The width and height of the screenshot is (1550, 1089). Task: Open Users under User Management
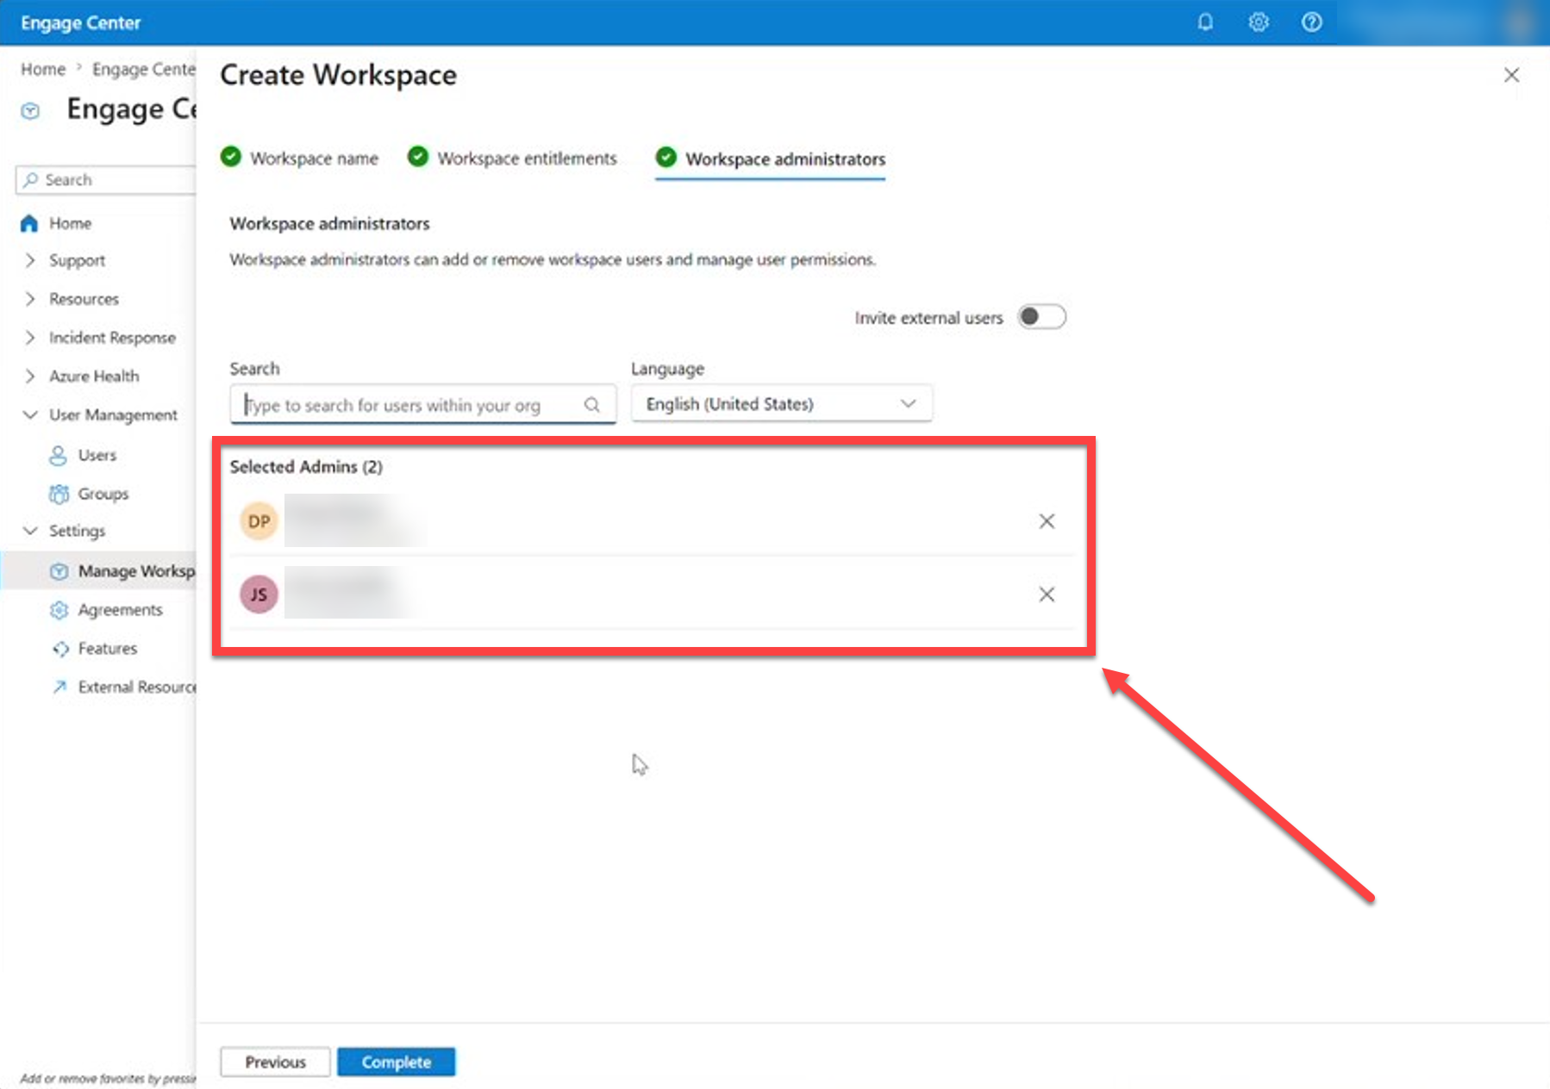click(97, 455)
